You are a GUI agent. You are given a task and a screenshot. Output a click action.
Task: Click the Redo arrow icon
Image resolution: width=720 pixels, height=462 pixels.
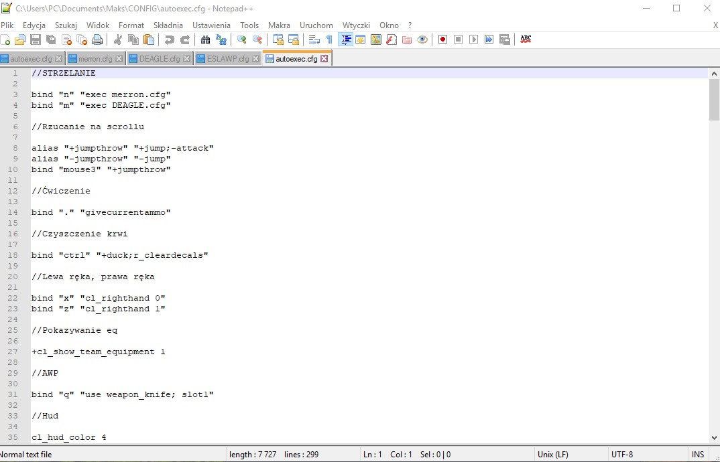pos(185,40)
